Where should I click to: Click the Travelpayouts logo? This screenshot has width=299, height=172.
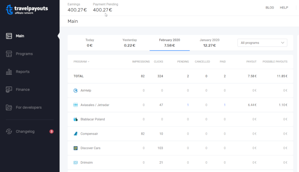[27, 9]
